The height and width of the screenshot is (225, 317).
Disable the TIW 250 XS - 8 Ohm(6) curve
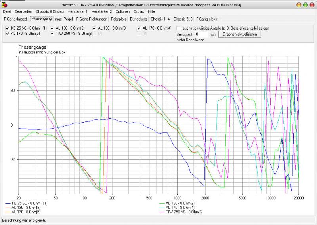(52, 34)
